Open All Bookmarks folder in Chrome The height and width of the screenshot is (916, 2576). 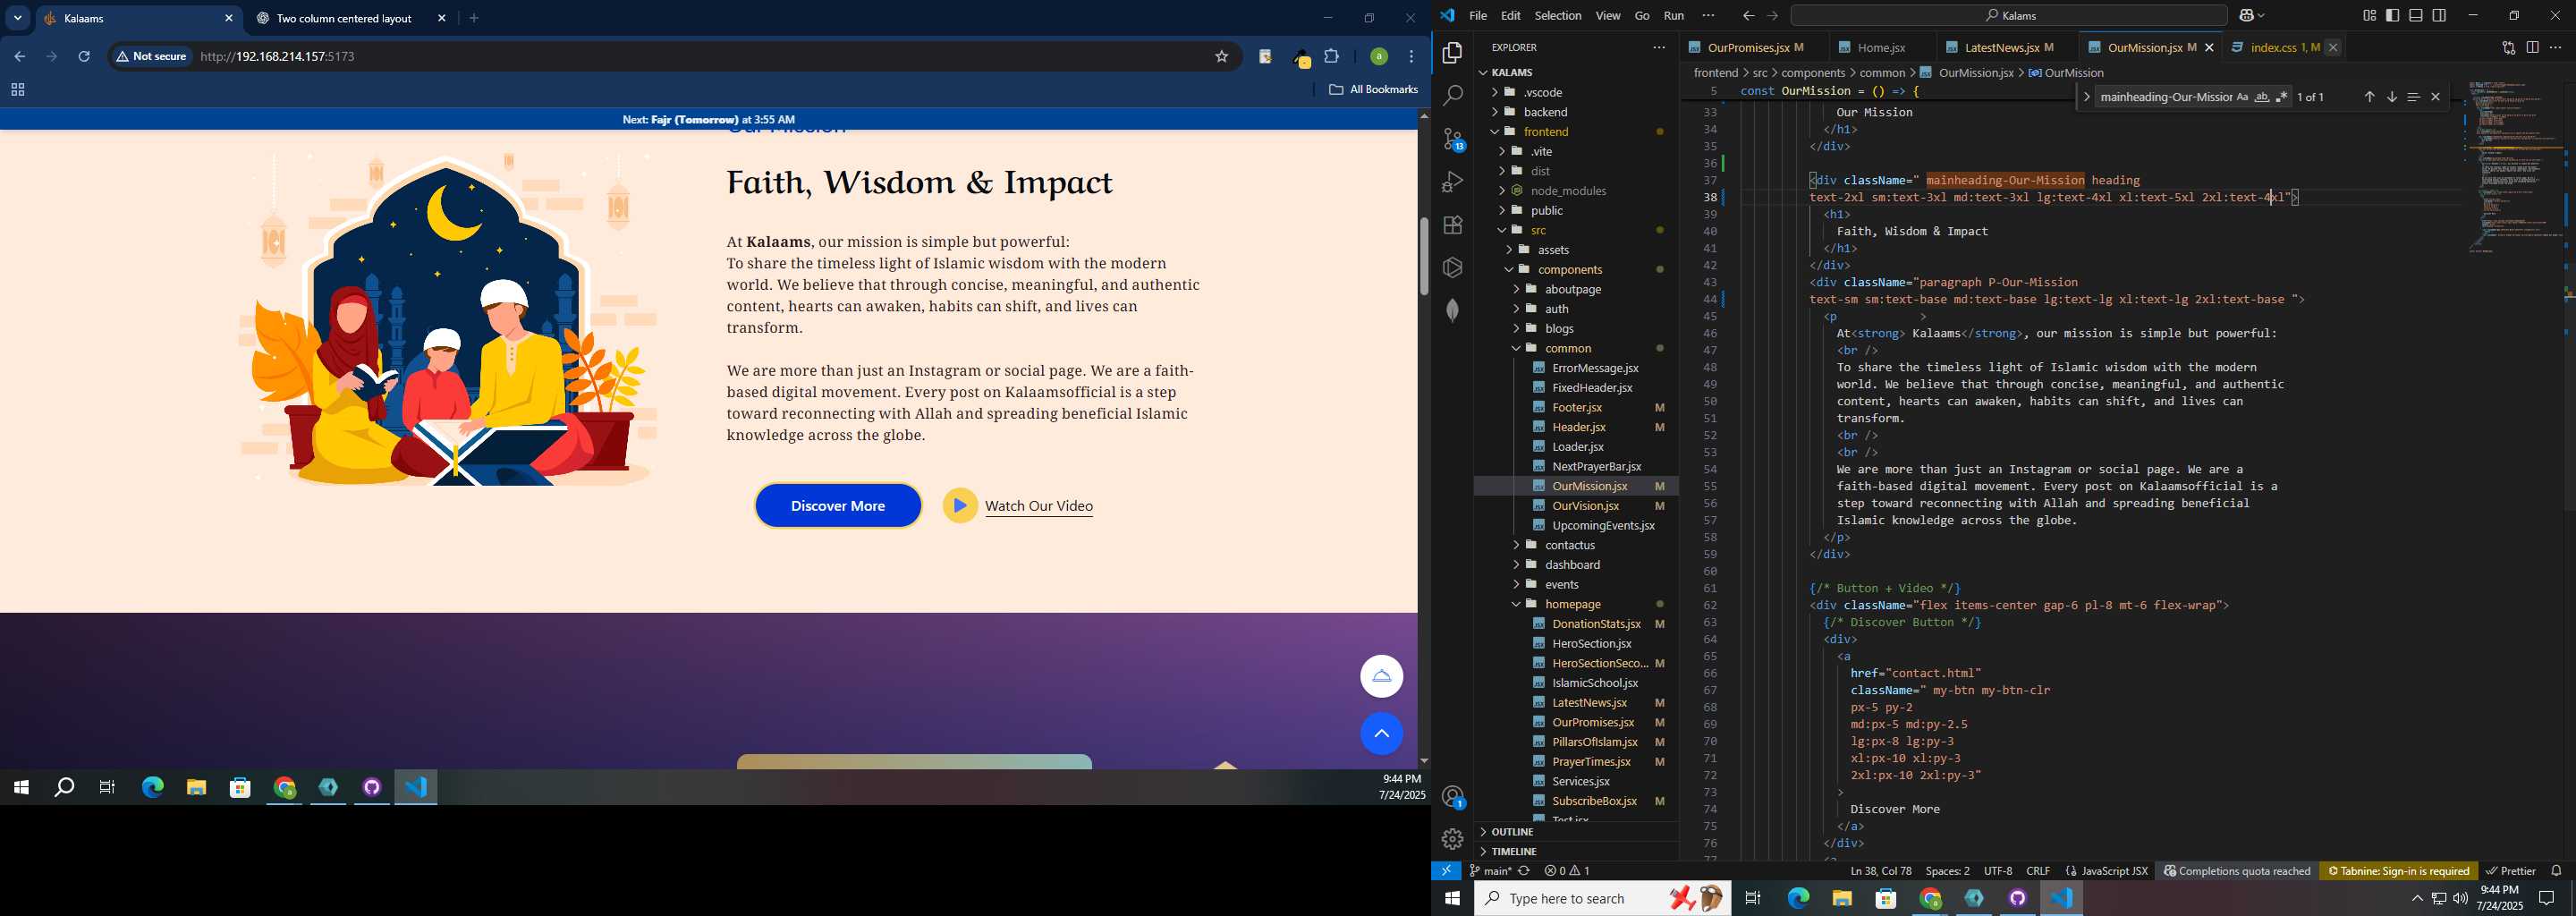1373,90
